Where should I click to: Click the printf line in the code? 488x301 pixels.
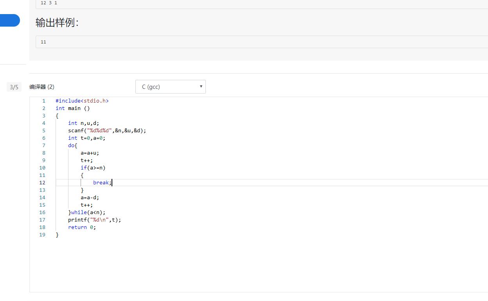[x=94, y=220]
